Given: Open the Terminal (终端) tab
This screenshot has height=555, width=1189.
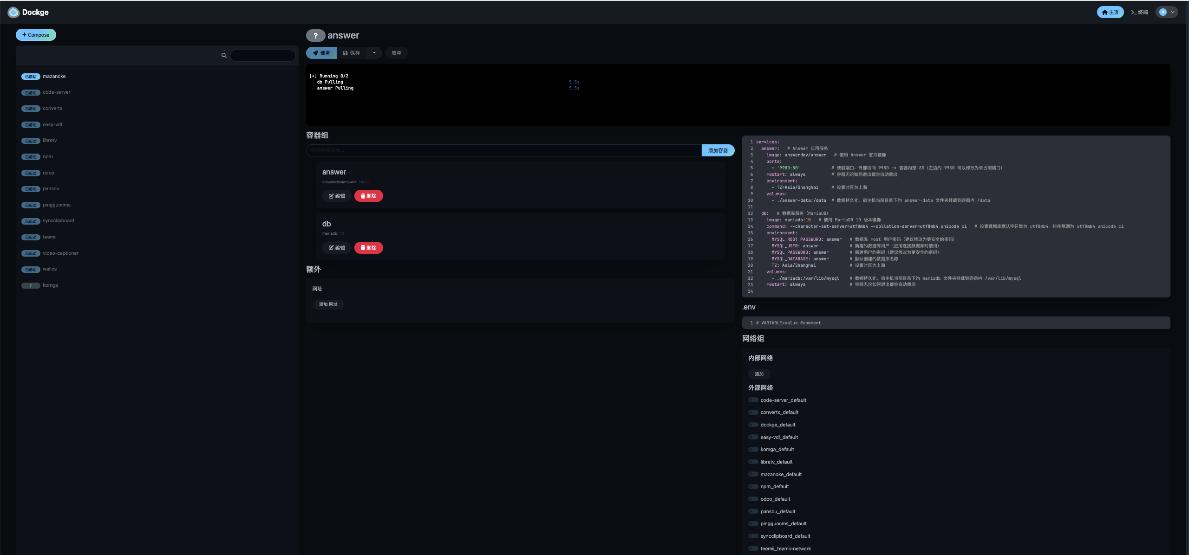Looking at the screenshot, I should (1139, 13).
